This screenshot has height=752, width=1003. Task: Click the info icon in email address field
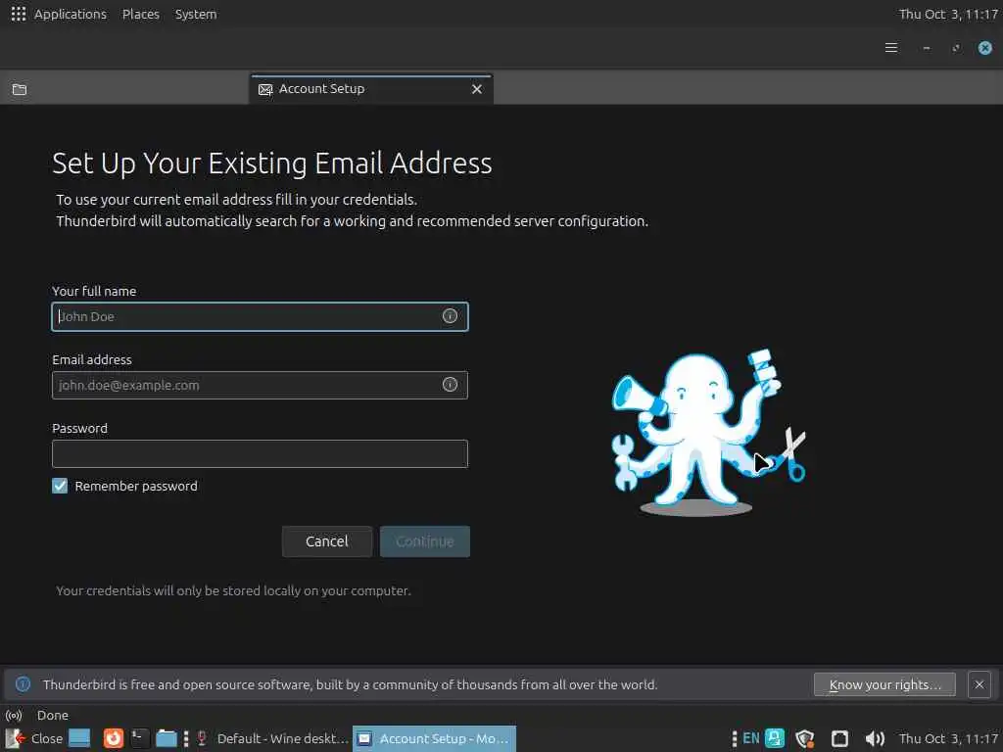pyautogui.click(x=450, y=384)
